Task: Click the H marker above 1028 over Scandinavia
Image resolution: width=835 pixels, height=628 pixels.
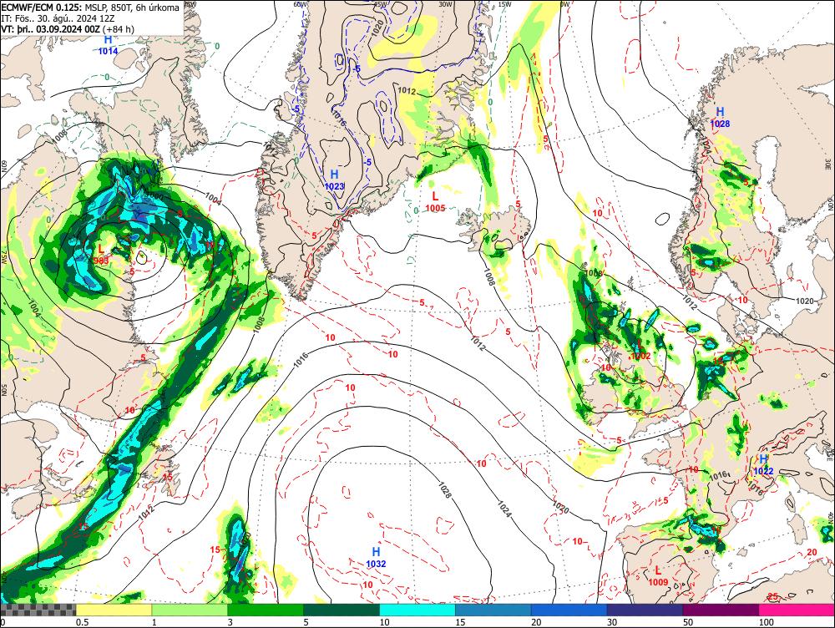Action: 720,111
